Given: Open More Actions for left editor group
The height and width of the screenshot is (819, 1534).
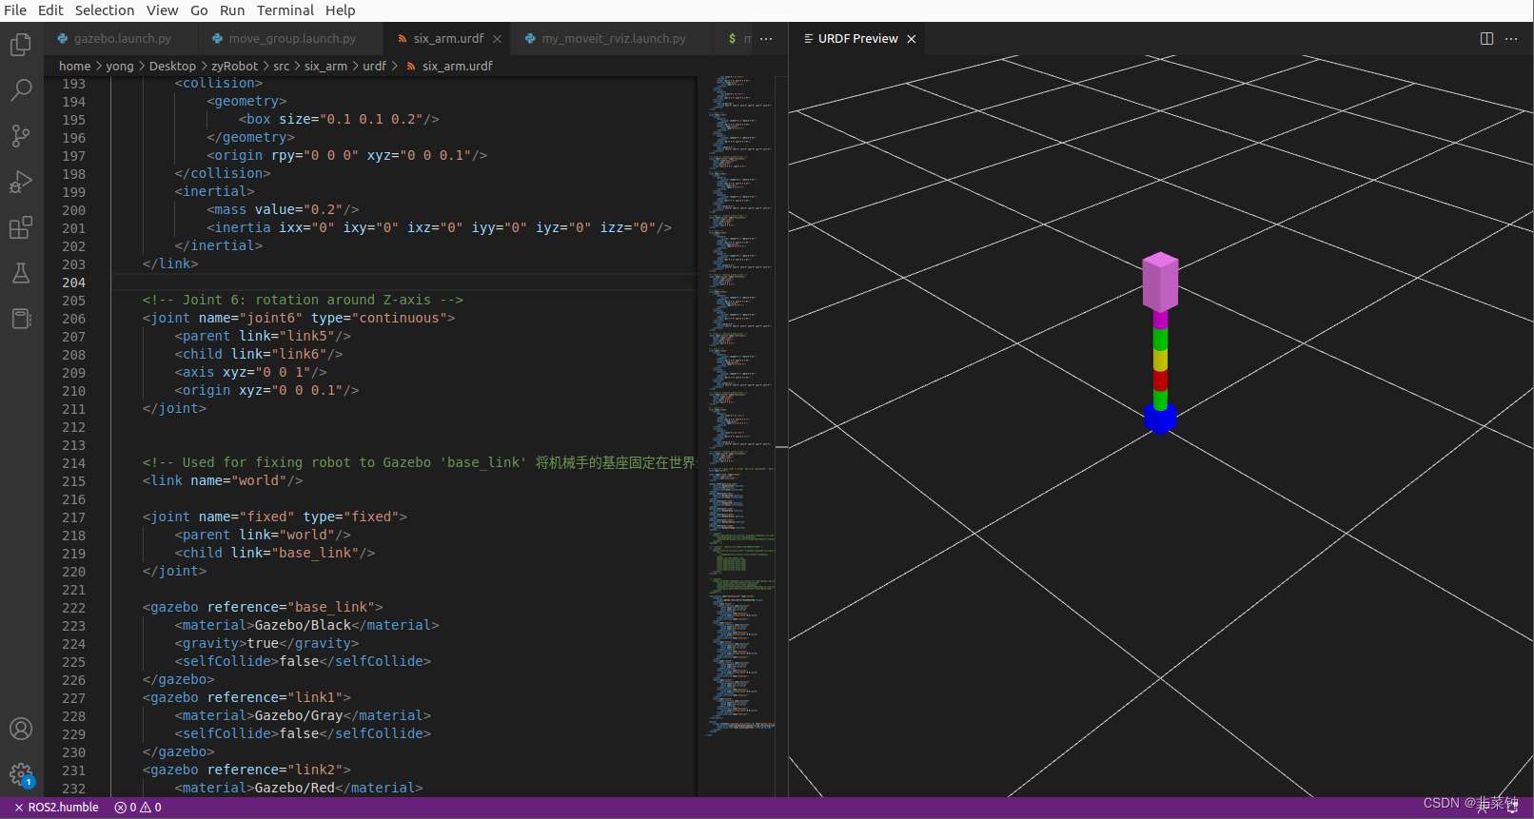Looking at the screenshot, I should click(x=767, y=39).
